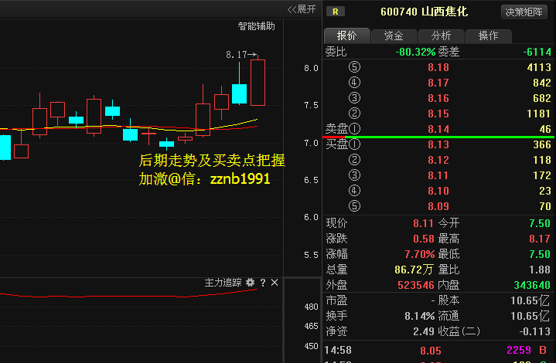Viewport: 556px width, 363px height.
Task: Open the 操作 tab
Action: point(488,36)
